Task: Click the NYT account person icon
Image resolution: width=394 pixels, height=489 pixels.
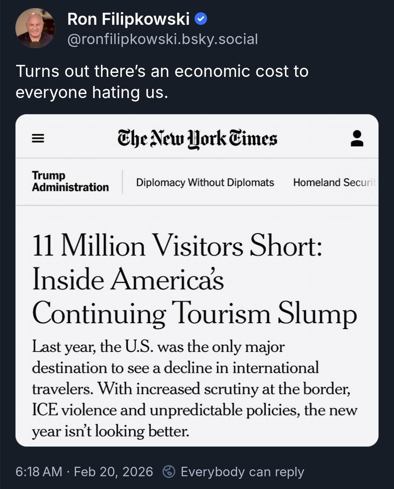Action: pos(357,138)
